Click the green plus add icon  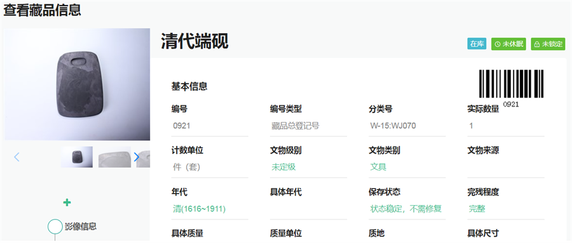click(67, 202)
